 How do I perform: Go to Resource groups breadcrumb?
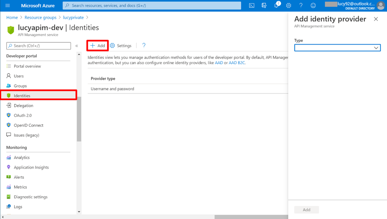click(40, 17)
